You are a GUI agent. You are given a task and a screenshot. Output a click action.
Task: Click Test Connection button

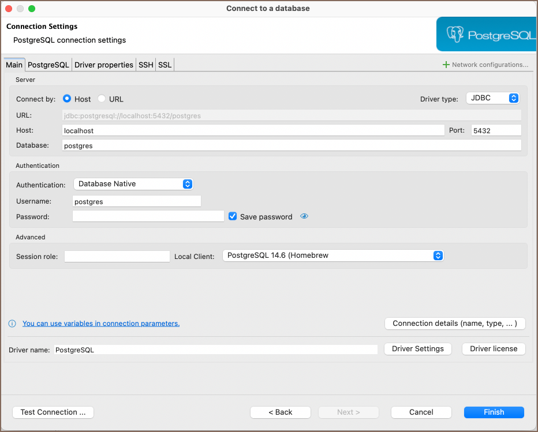(53, 412)
